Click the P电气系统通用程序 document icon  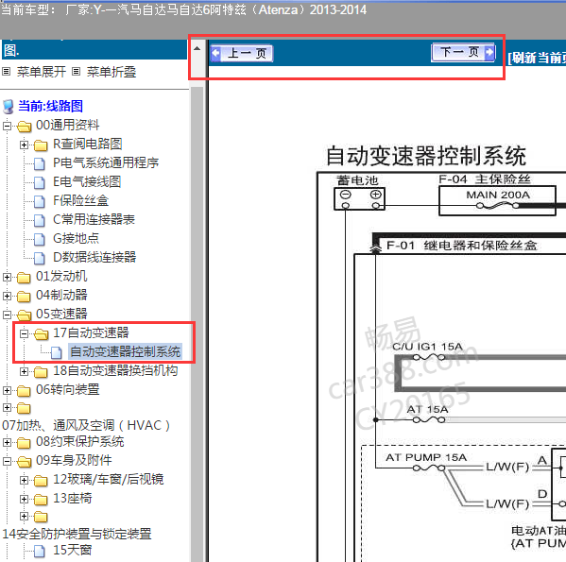point(40,163)
